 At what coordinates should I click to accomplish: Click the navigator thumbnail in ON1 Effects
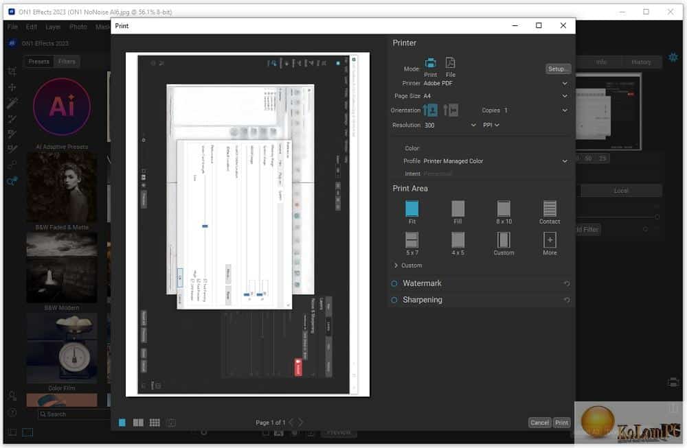coord(609,112)
